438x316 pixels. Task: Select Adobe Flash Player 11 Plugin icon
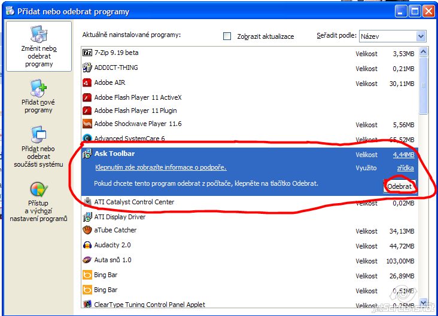tap(87, 111)
